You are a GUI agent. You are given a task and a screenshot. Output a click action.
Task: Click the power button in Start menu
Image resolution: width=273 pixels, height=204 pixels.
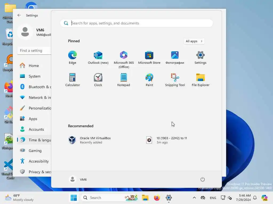pyautogui.click(x=203, y=179)
